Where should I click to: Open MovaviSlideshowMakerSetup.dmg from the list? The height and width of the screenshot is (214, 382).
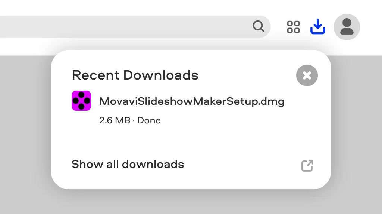pos(192,101)
